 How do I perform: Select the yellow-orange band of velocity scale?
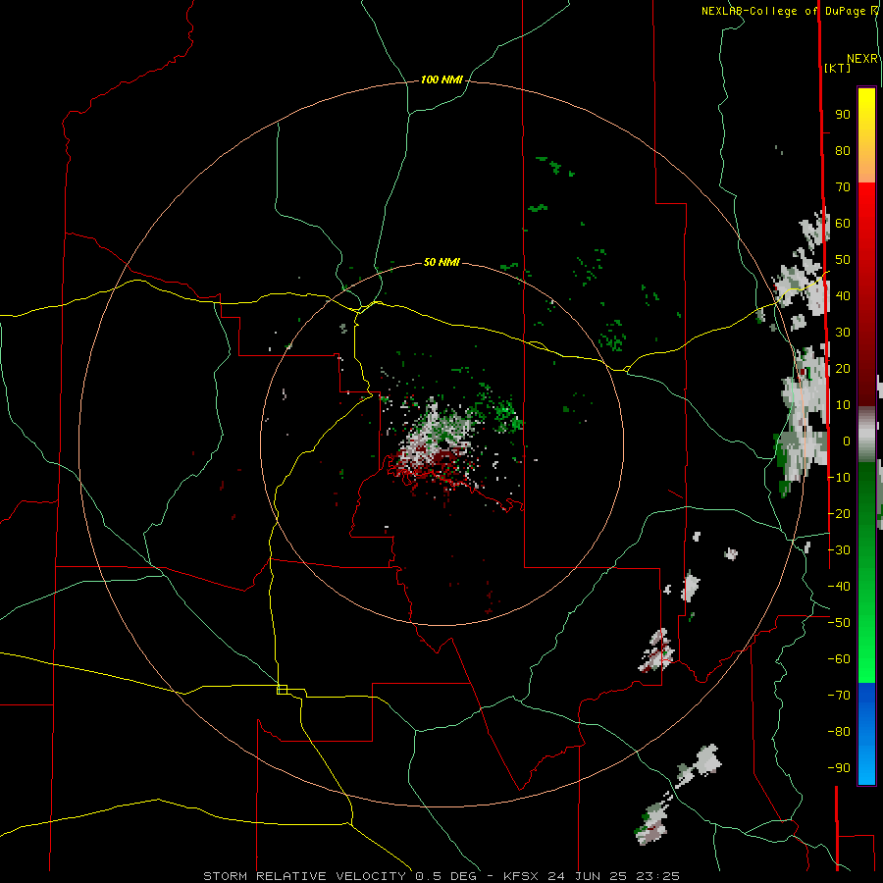[866, 135]
